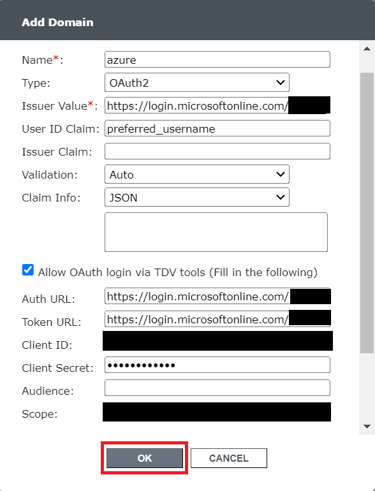
Task: Click the scrollbar up arrow
Action: pyautogui.click(x=367, y=49)
